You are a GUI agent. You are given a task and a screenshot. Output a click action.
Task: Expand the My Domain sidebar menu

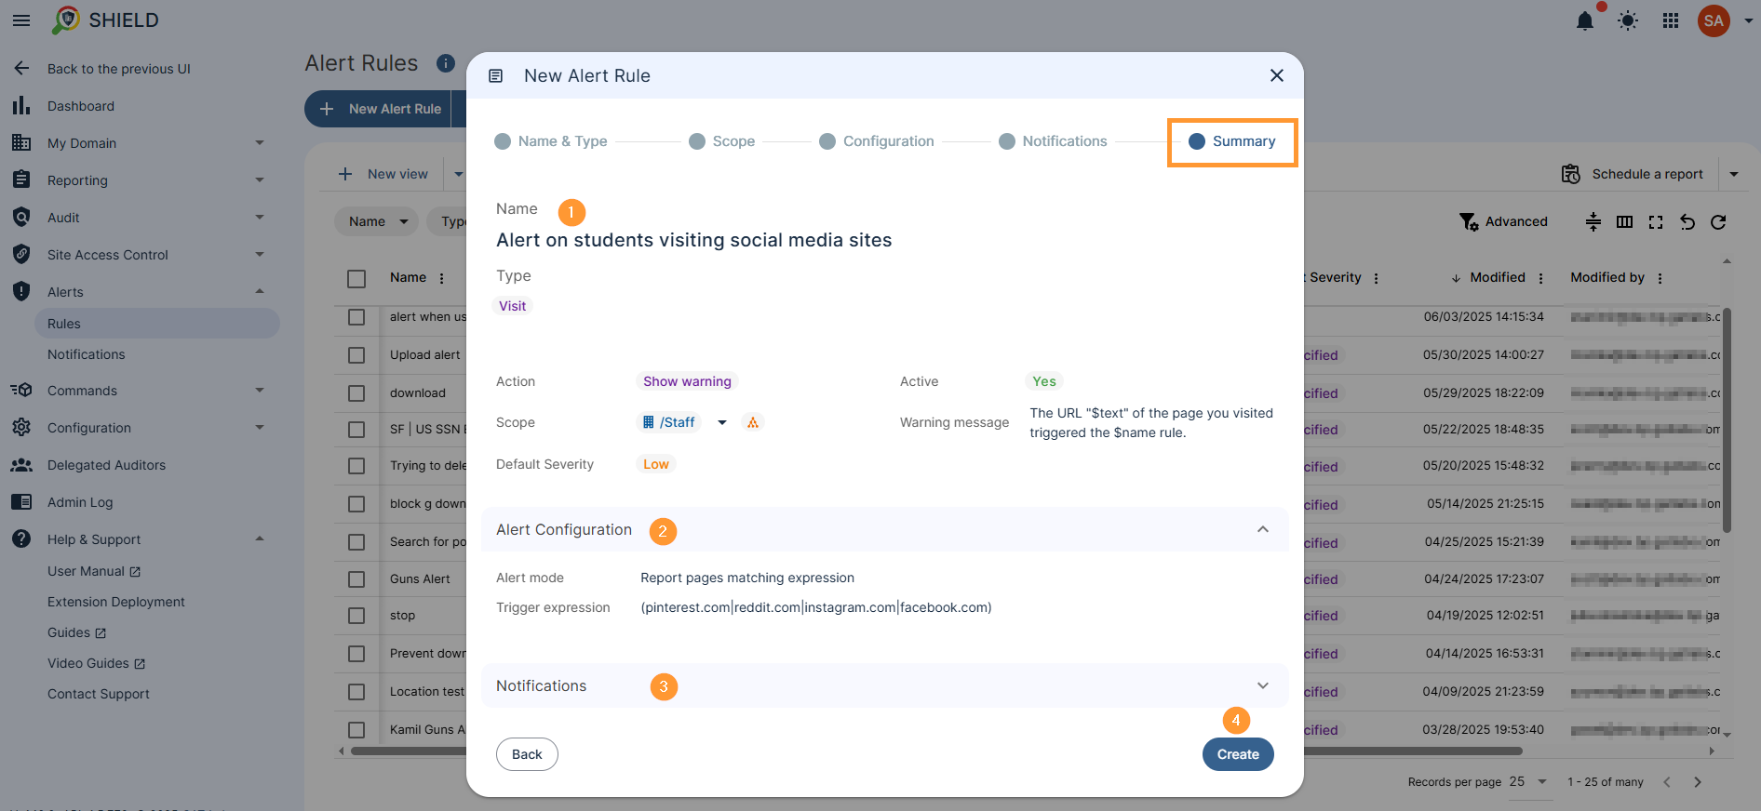(x=260, y=143)
